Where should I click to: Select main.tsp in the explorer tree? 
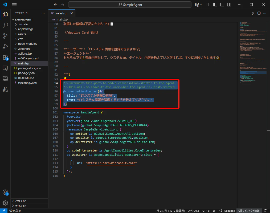[30, 63]
